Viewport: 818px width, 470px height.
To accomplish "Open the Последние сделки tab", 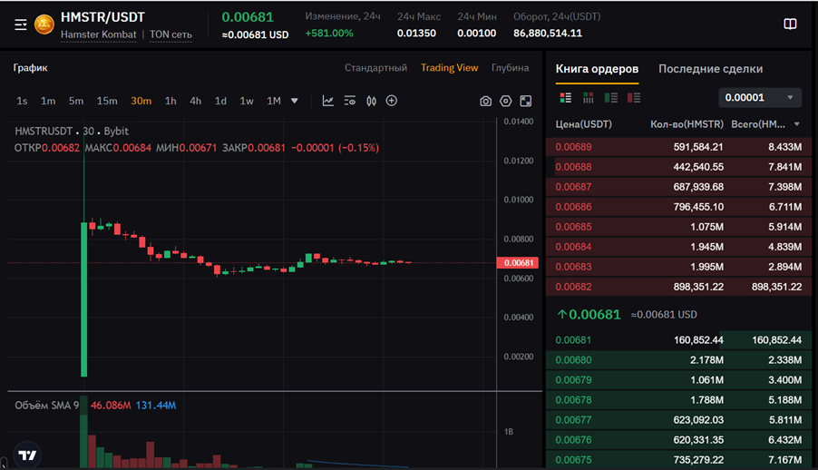I will [710, 69].
